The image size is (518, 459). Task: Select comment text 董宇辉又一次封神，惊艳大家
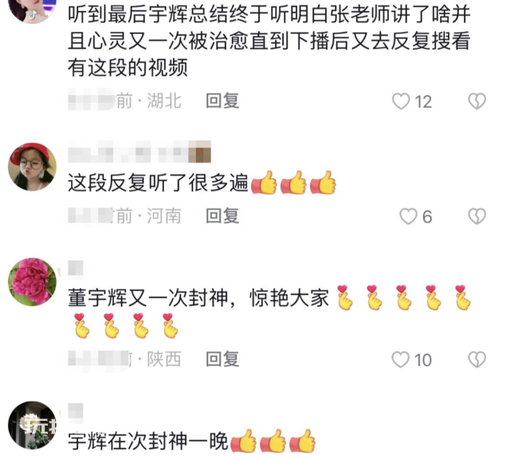click(x=198, y=298)
